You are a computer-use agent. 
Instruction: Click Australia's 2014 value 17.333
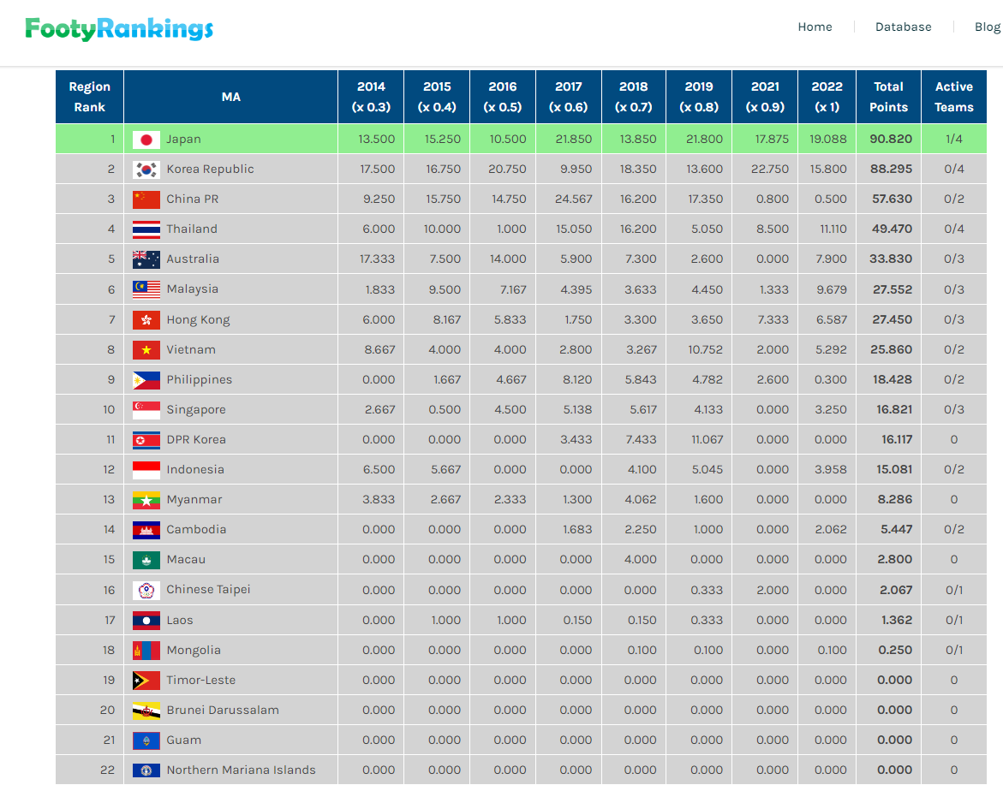pyautogui.click(x=378, y=259)
